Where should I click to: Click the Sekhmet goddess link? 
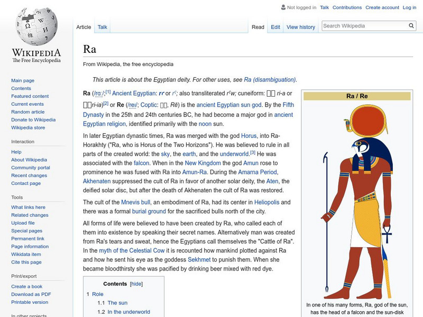(199, 260)
